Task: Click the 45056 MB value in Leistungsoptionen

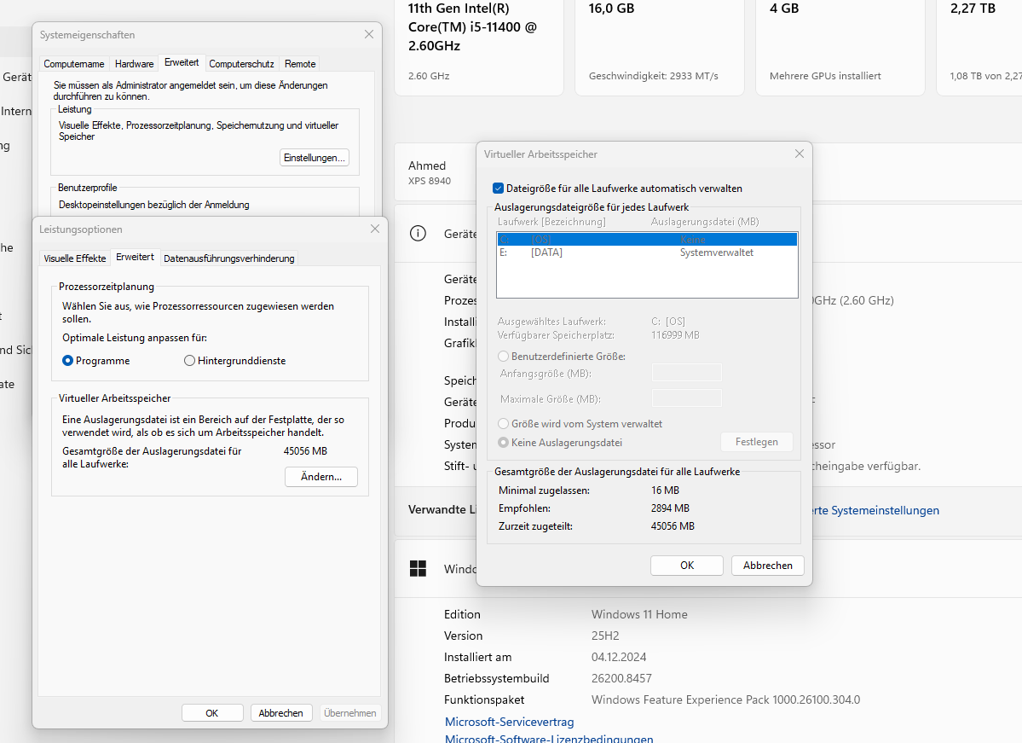Action: [x=306, y=451]
